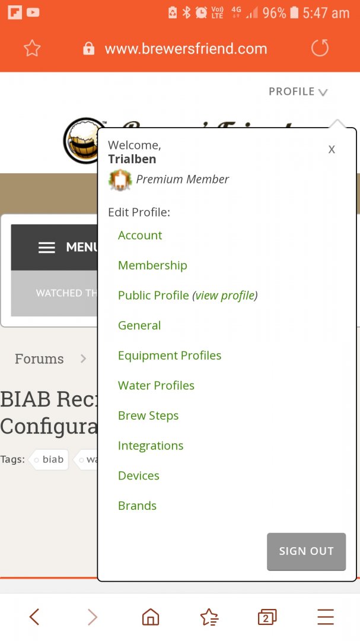Open Equipment Profiles
Image resolution: width=360 pixels, height=641 pixels.
(x=170, y=356)
